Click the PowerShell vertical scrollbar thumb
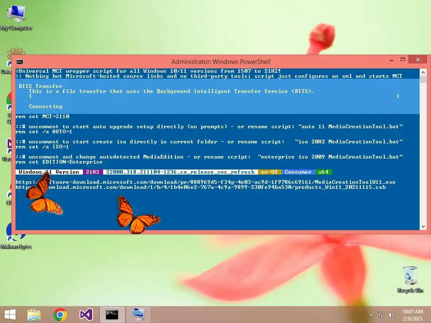Screen dimensions: 431x323 pos(423,79)
